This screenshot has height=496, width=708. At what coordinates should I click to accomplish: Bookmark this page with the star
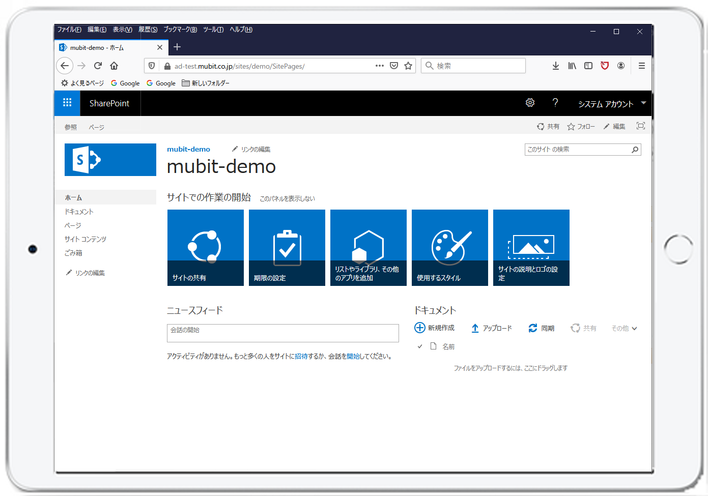pos(408,66)
